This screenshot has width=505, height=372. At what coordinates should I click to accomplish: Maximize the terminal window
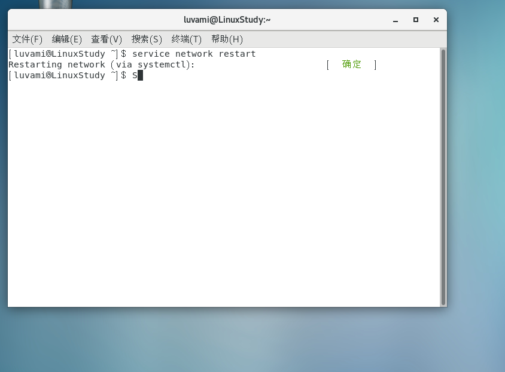pyautogui.click(x=416, y=20)
